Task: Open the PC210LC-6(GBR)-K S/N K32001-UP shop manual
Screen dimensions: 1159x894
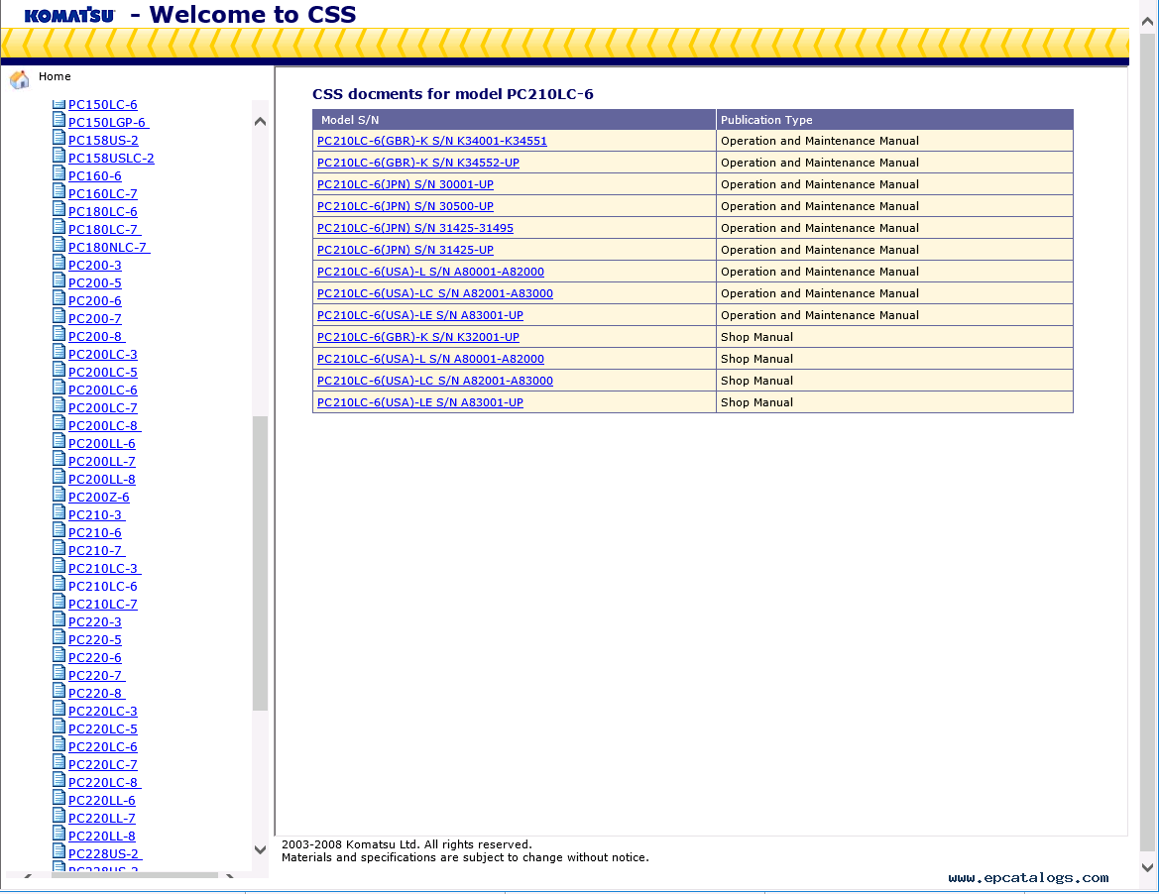Action: pyautogui.click(x=418, y=337)
